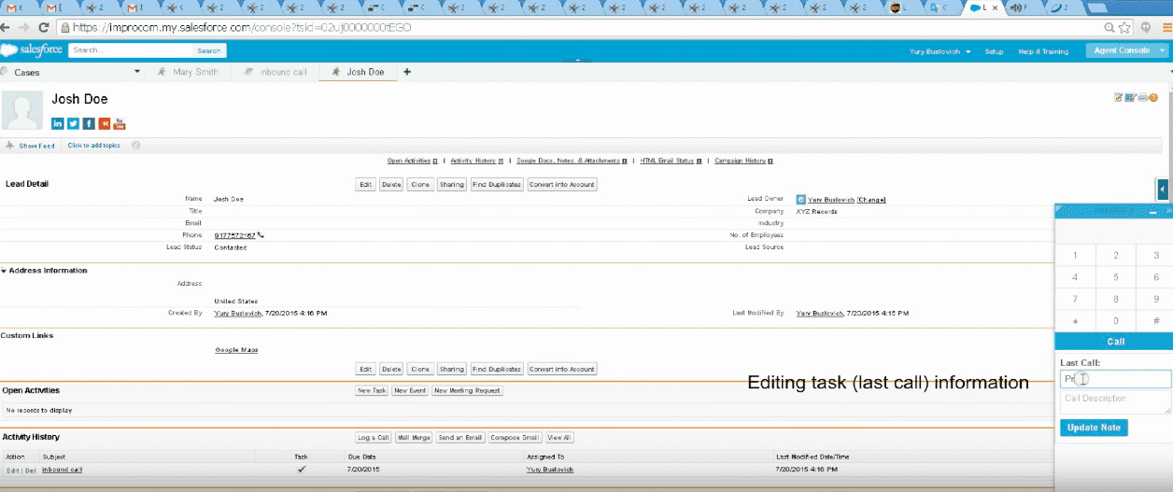Open the Cases navigation dropdown
1173x492 pixels.
[137, 72]
